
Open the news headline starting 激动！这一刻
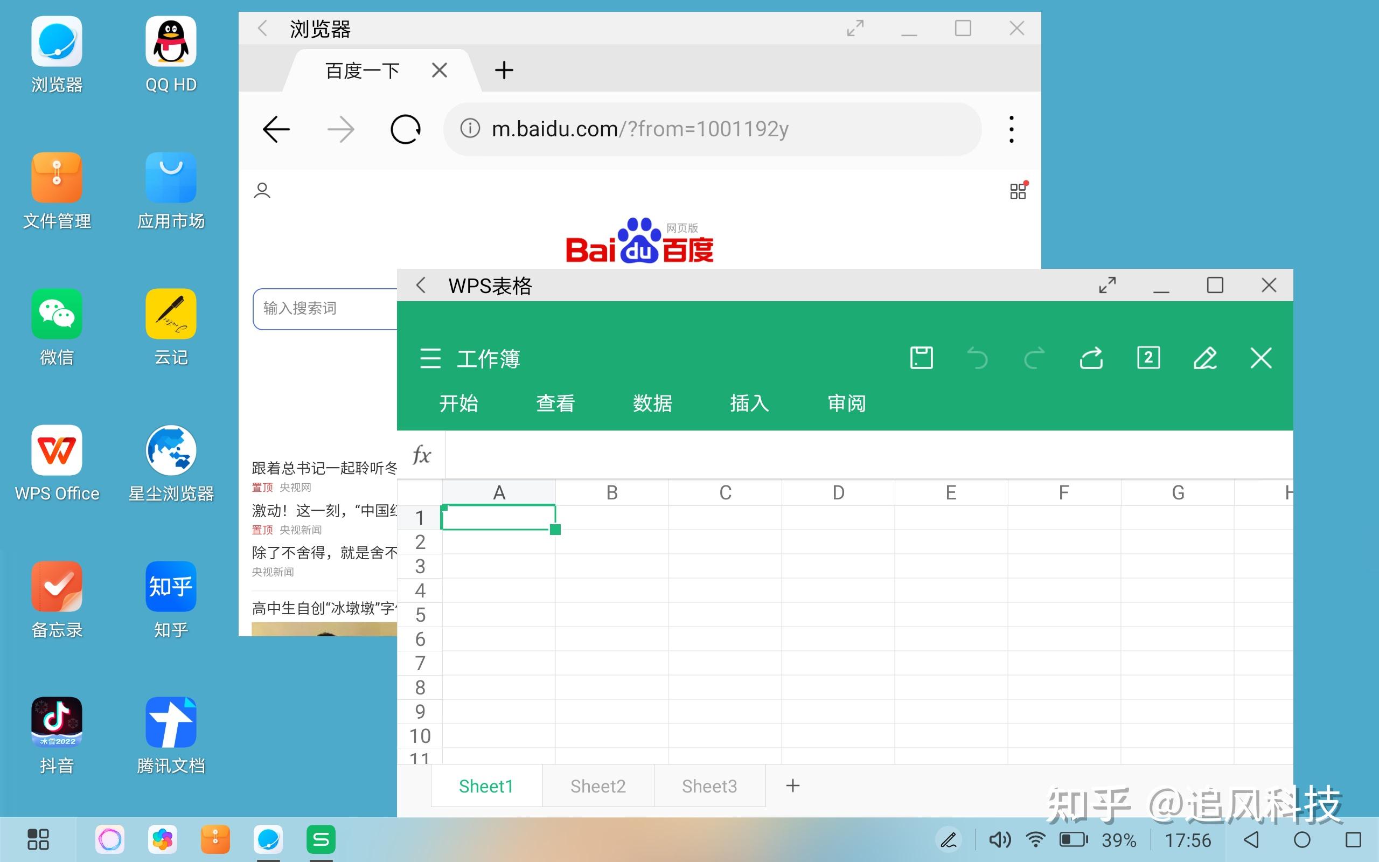[325, 510]
